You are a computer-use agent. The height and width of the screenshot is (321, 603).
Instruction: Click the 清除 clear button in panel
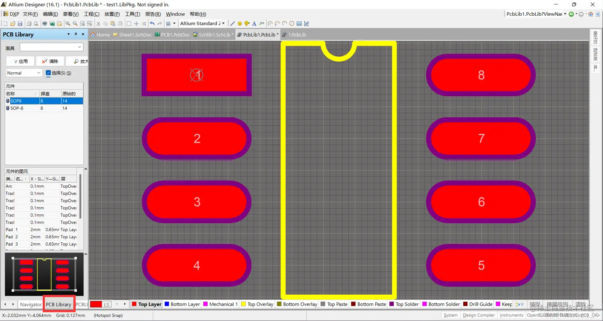click(50, 61)
